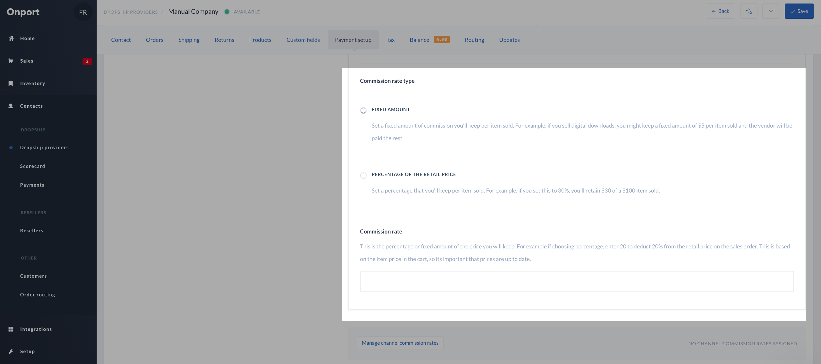Open the Shipping tab
The image size is (821, 364).
[189, 40]
